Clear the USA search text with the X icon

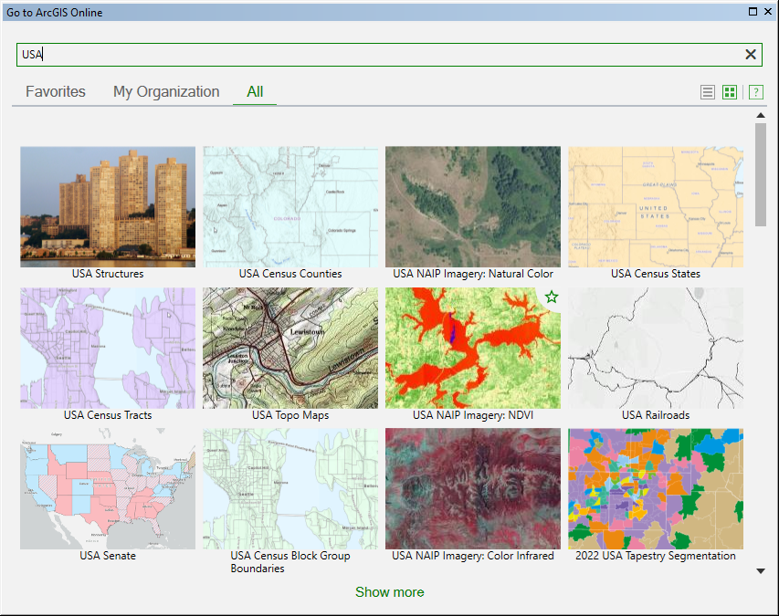[x=750, y=55]
